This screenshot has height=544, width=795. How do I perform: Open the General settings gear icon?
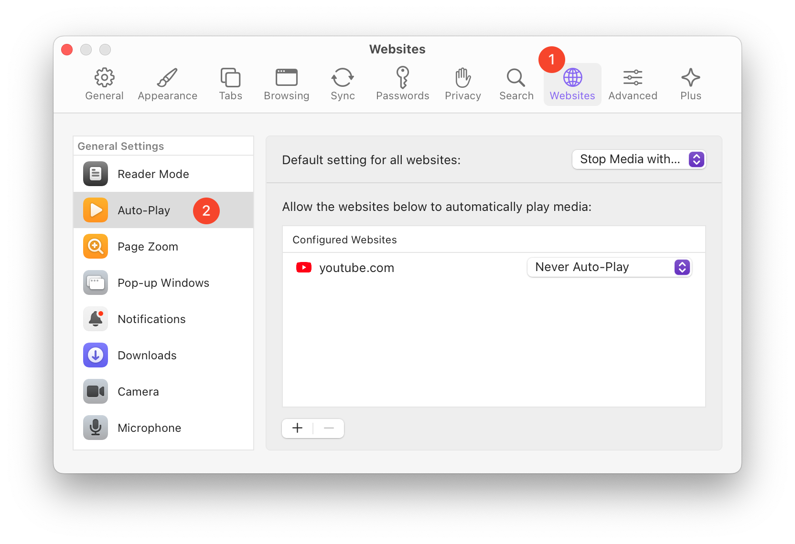click(104, 77)
